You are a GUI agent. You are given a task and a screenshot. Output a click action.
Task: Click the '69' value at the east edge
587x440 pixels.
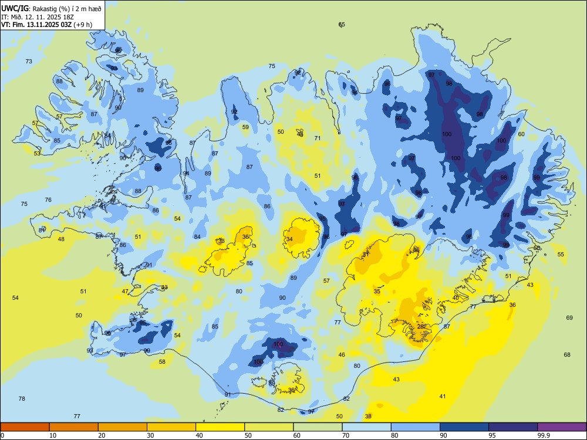coord(569,317)
